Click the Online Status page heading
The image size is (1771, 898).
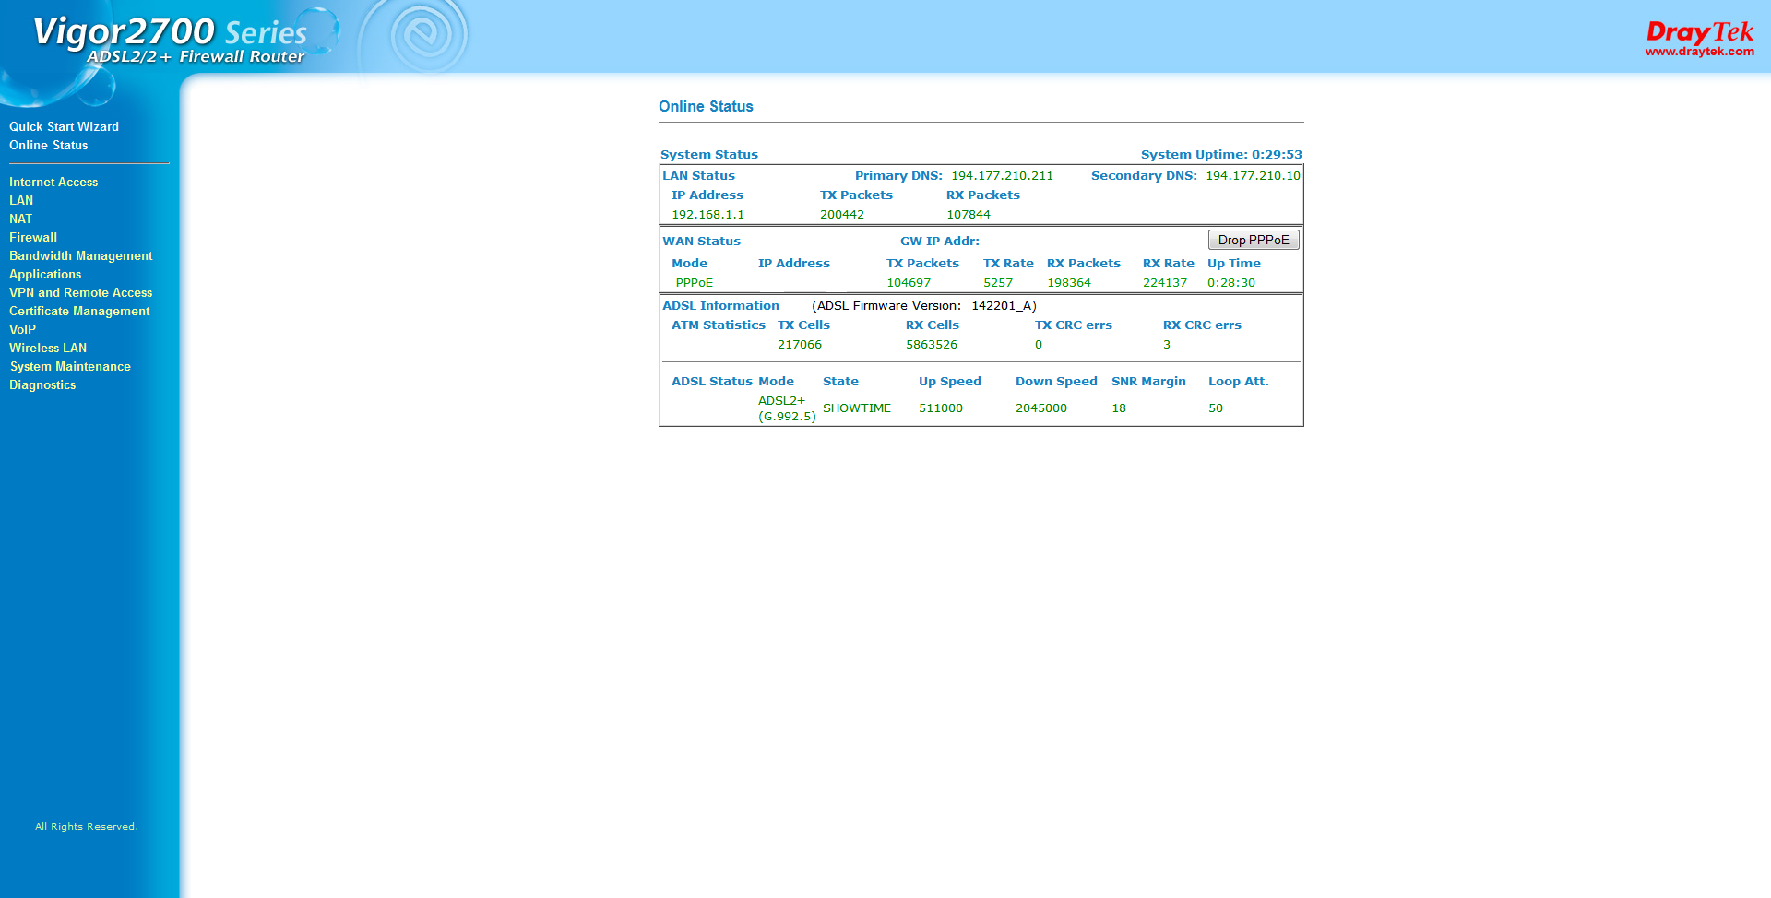pyautogui.click(x=706, y=107)
